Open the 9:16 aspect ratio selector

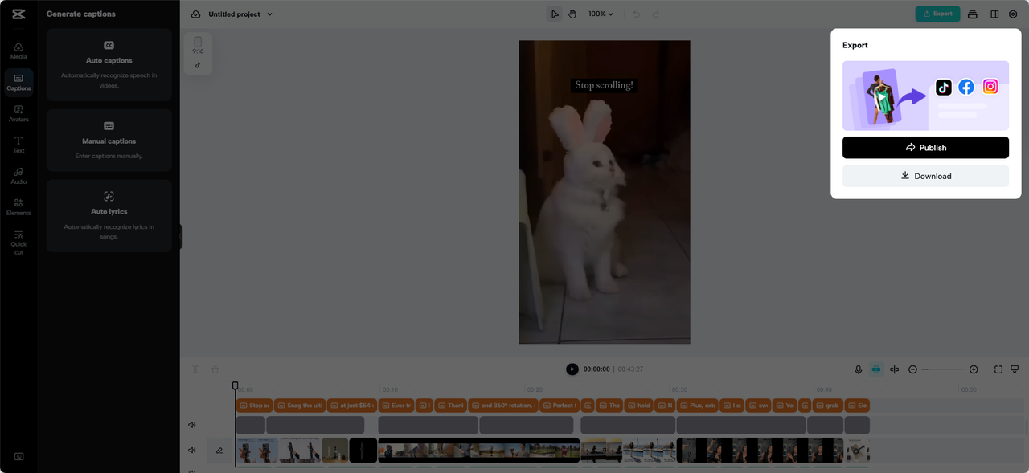198,46
